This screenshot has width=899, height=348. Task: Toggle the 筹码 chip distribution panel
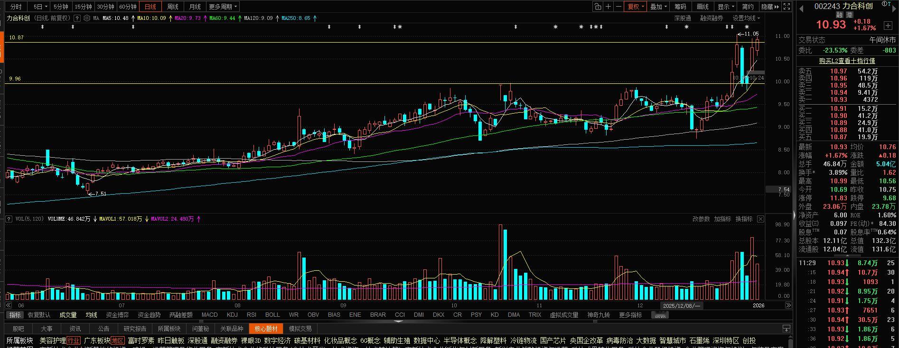(x=680, y=7)
